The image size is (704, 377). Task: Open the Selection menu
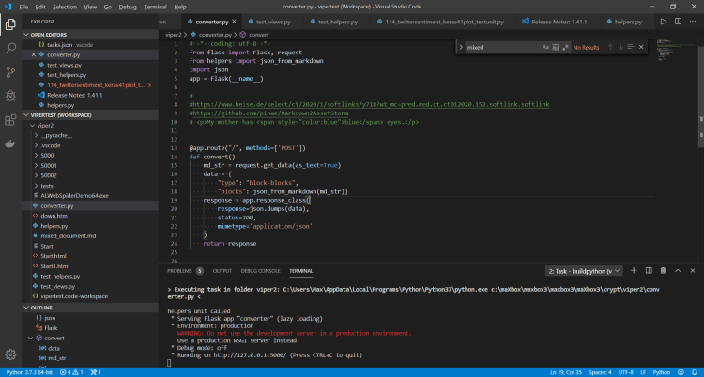(65, 7)
